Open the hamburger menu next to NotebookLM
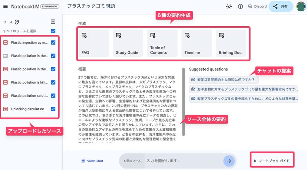Viewport: 307px width, 170px height. 6,7
